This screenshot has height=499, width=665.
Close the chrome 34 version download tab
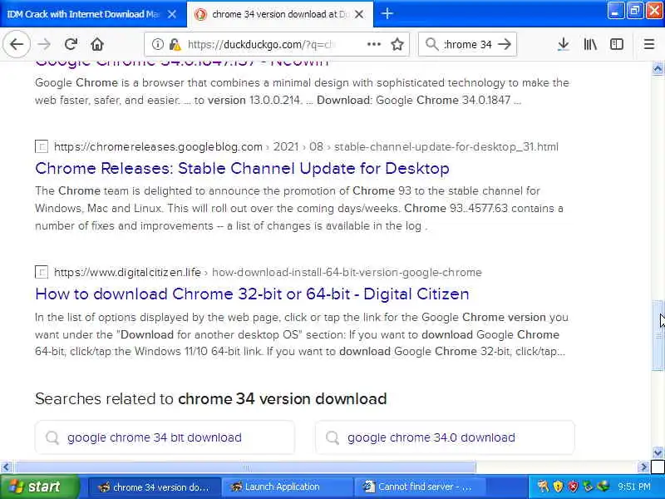click(x=359, y=14)
